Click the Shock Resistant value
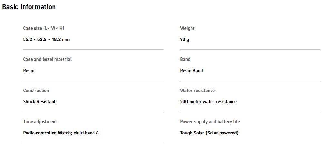325x147 pixels. point(39,102)
